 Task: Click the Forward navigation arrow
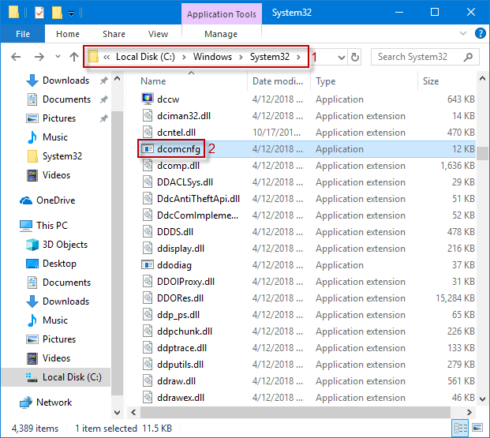[x=39, y=57]
